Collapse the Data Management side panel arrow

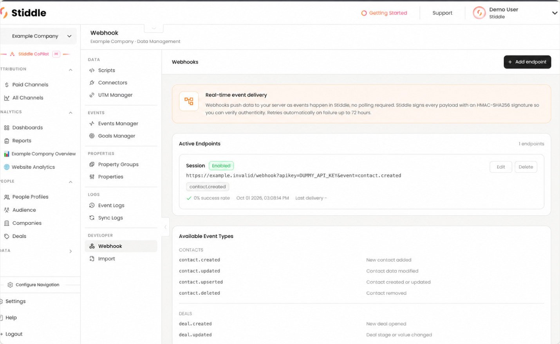(166, 227)
